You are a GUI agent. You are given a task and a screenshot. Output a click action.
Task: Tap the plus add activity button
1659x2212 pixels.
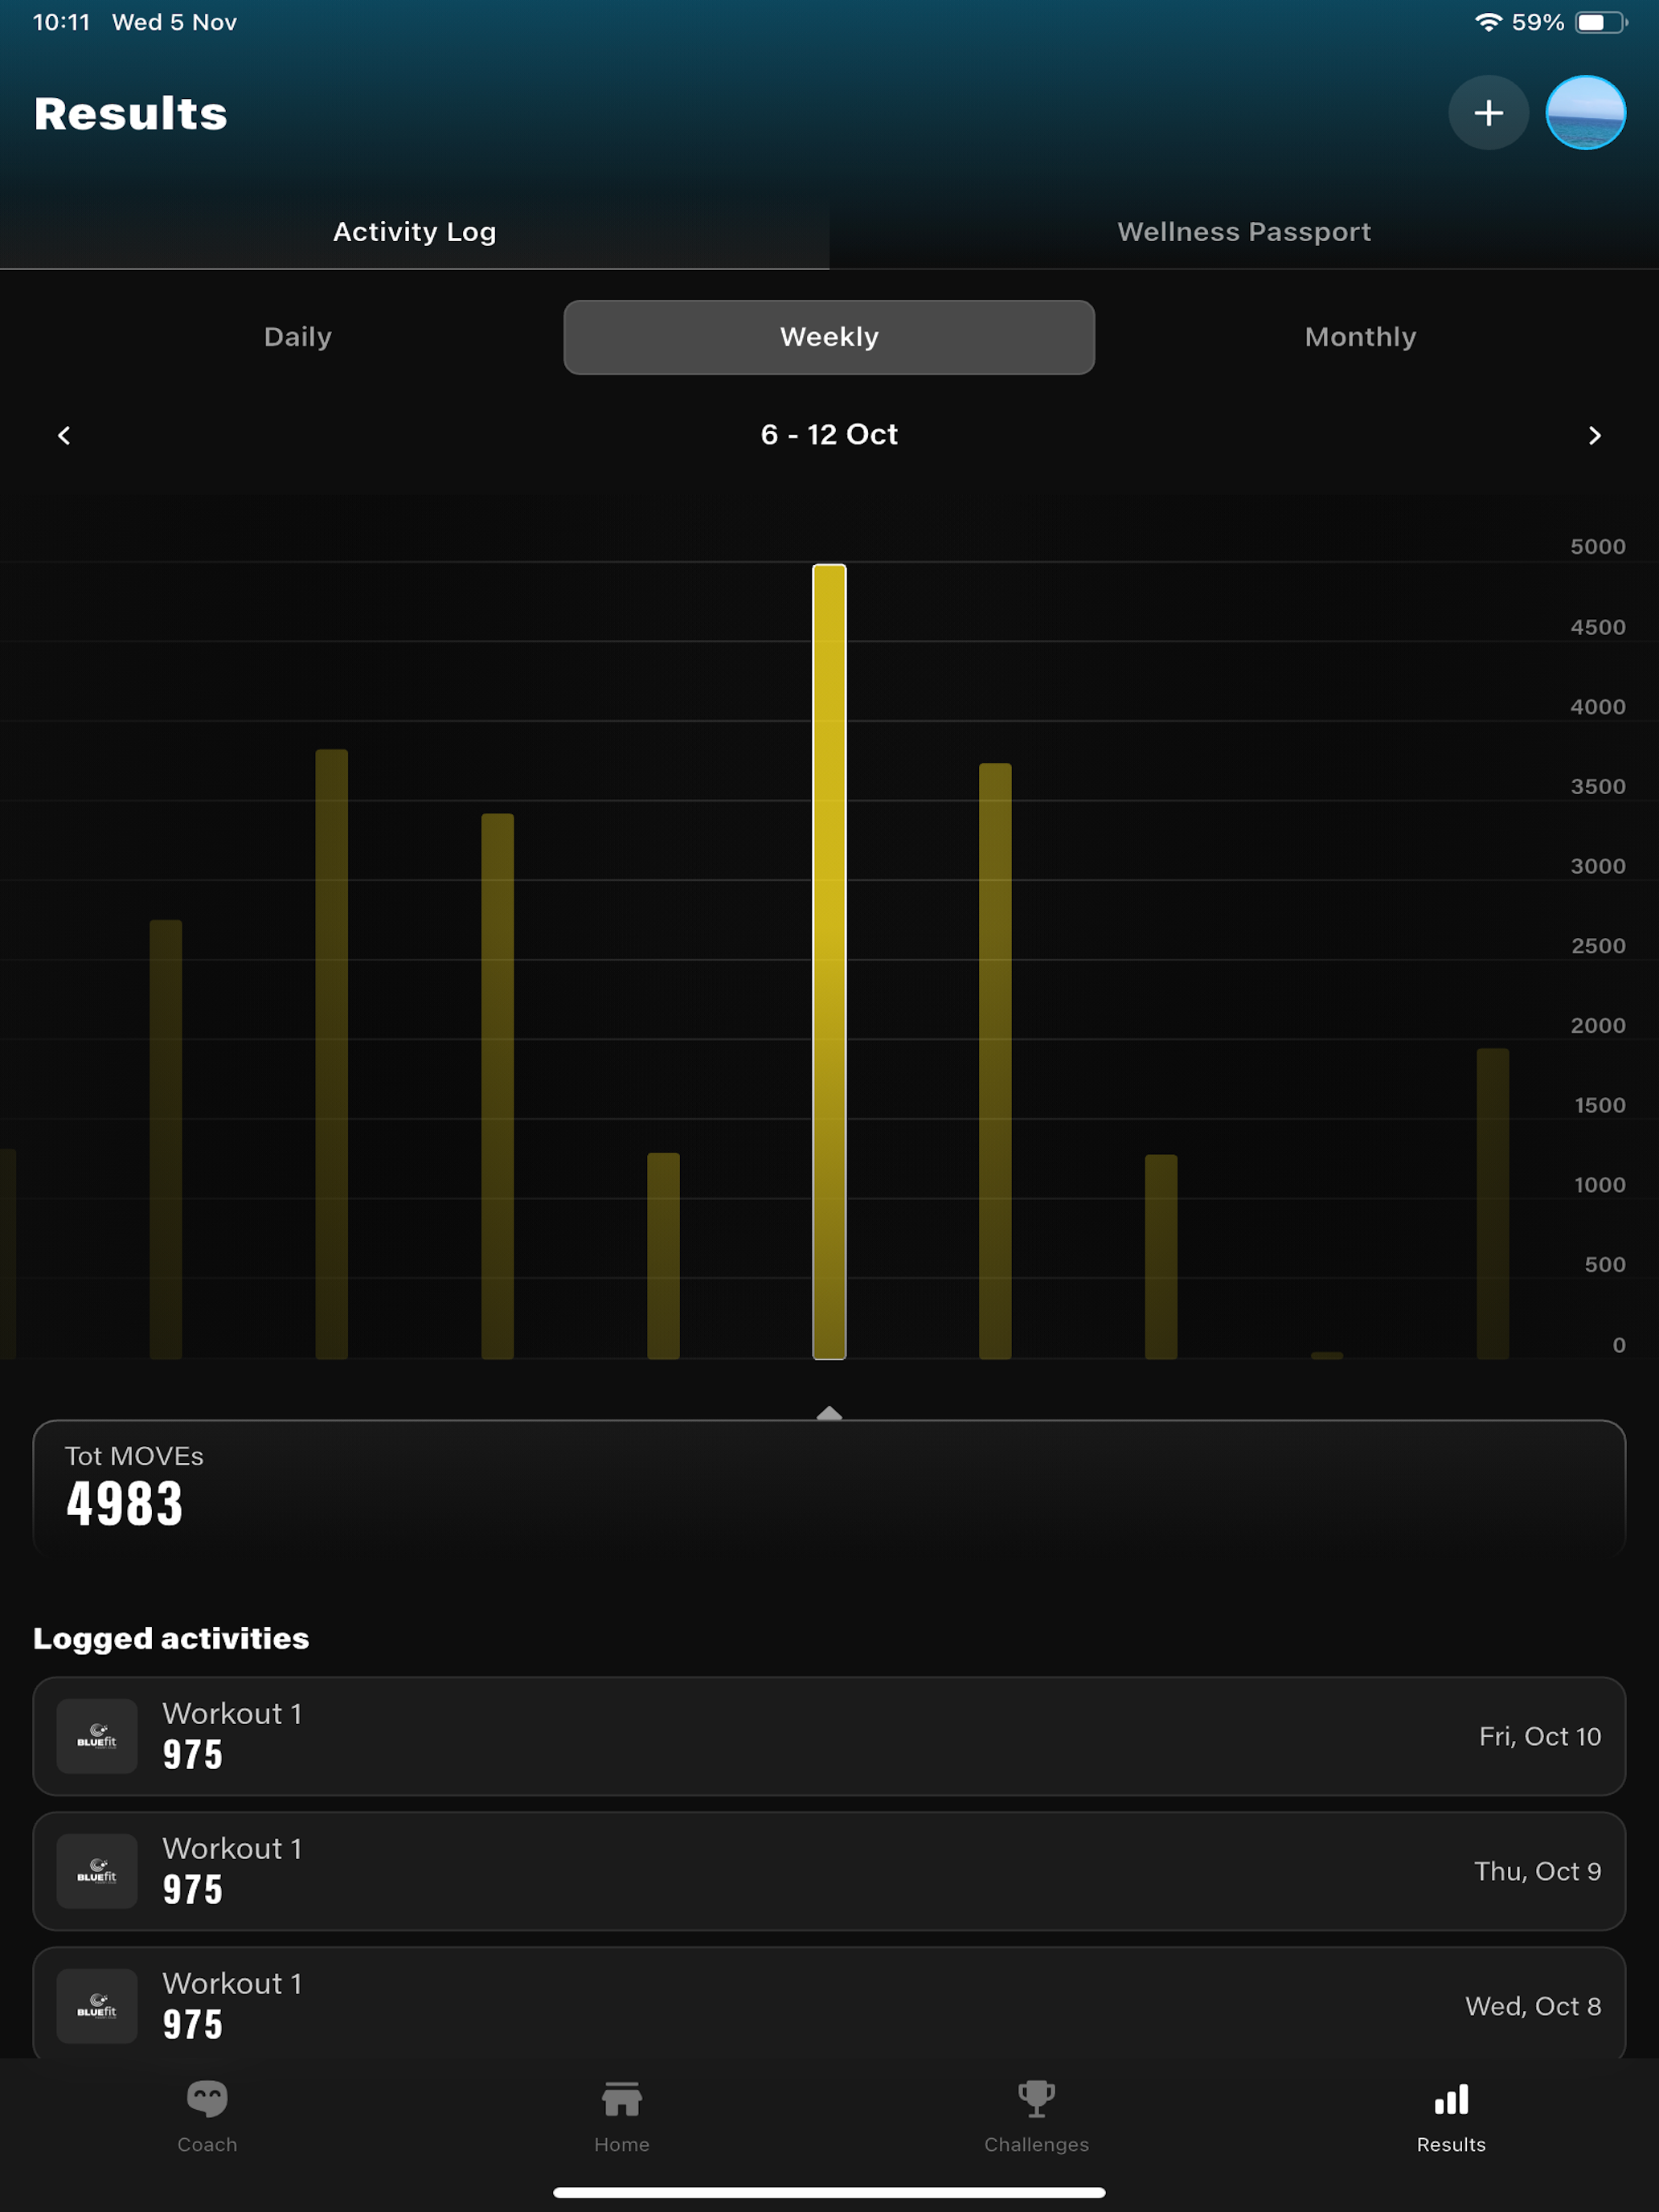click(x=1488, y=113)
